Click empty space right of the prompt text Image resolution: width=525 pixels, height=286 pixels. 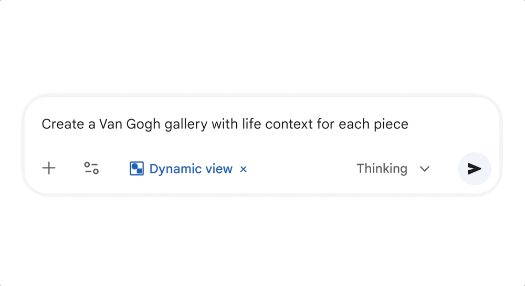point(451,125)
